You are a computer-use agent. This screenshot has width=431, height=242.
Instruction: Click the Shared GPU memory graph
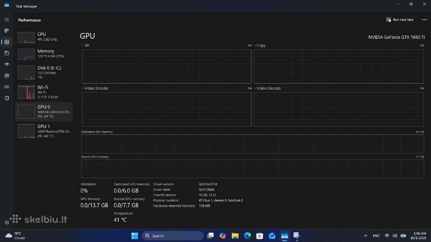coord(252,169)
